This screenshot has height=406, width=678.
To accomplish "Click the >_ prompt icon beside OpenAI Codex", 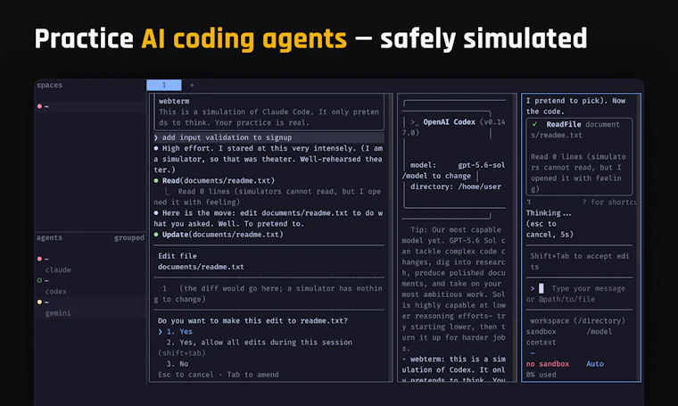I will 414,122.
